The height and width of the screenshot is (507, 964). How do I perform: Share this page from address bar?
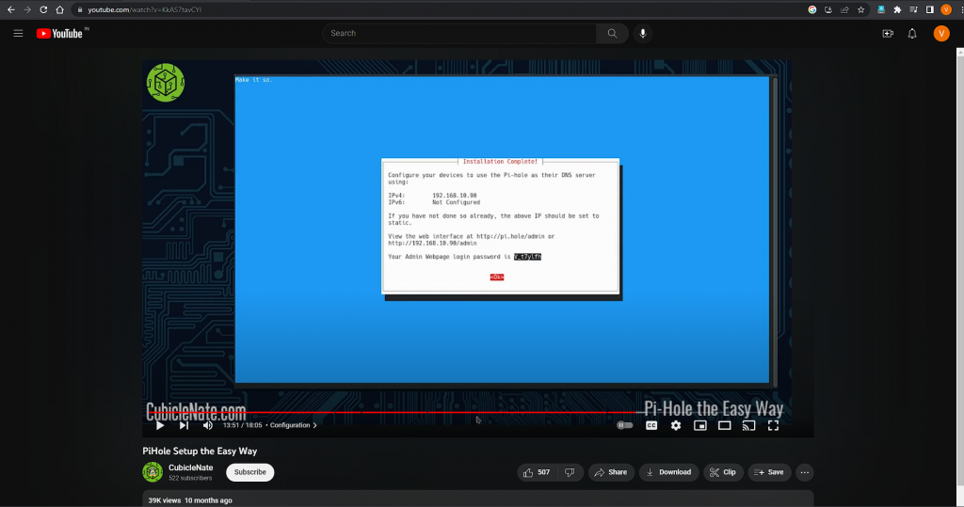844,9
